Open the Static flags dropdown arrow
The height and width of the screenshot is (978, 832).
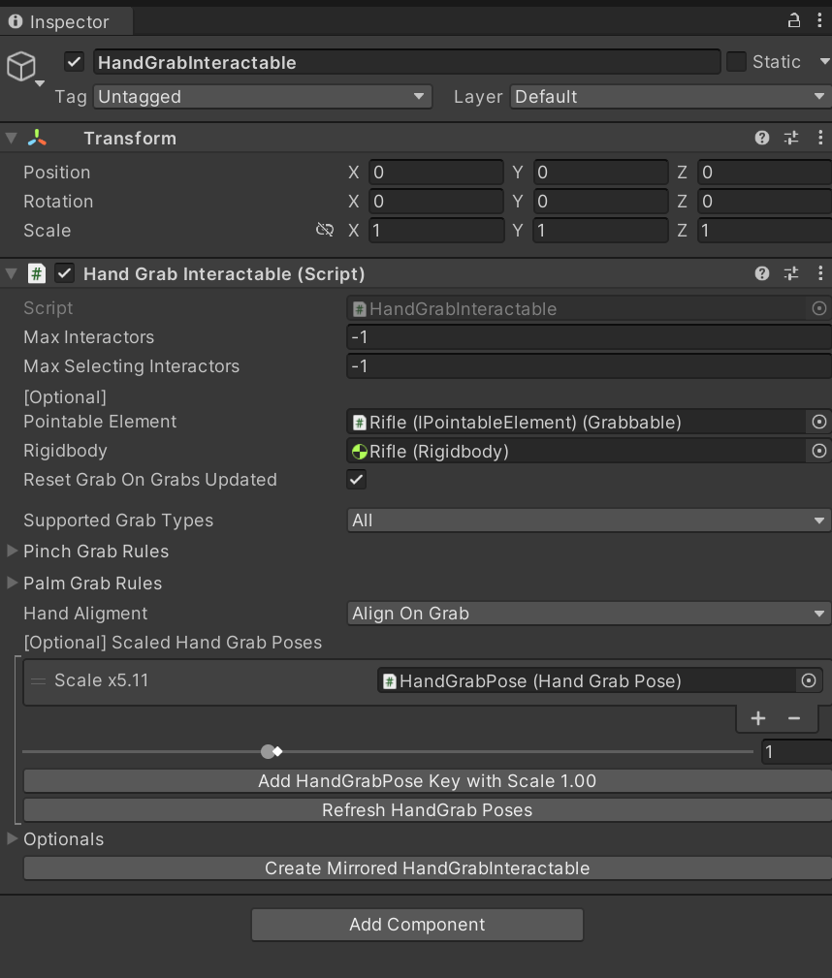point(824,62)
